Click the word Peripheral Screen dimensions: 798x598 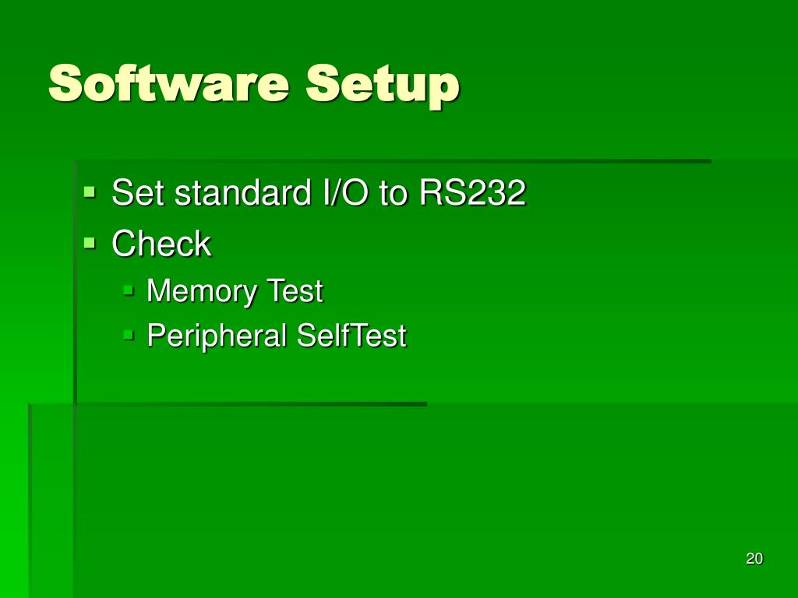pos(217,336)
